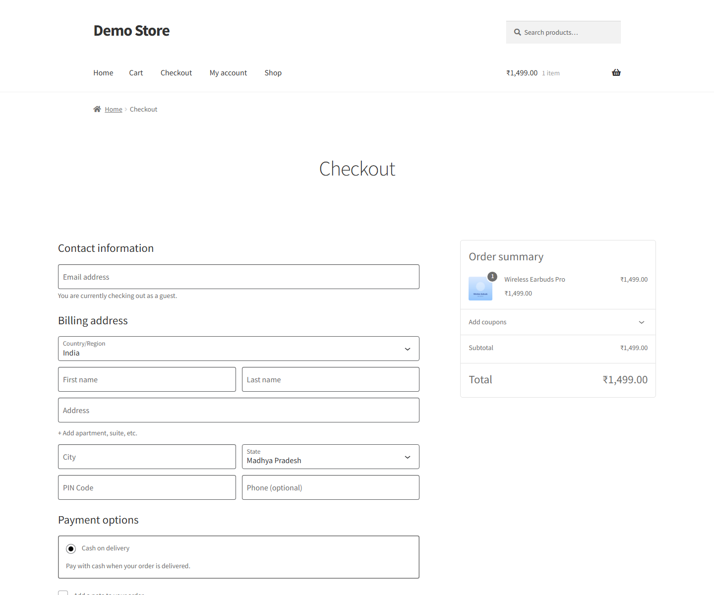Open Home in the navigation menu
The height and width of the screenshot is (595, 714).
coord(103,73)
